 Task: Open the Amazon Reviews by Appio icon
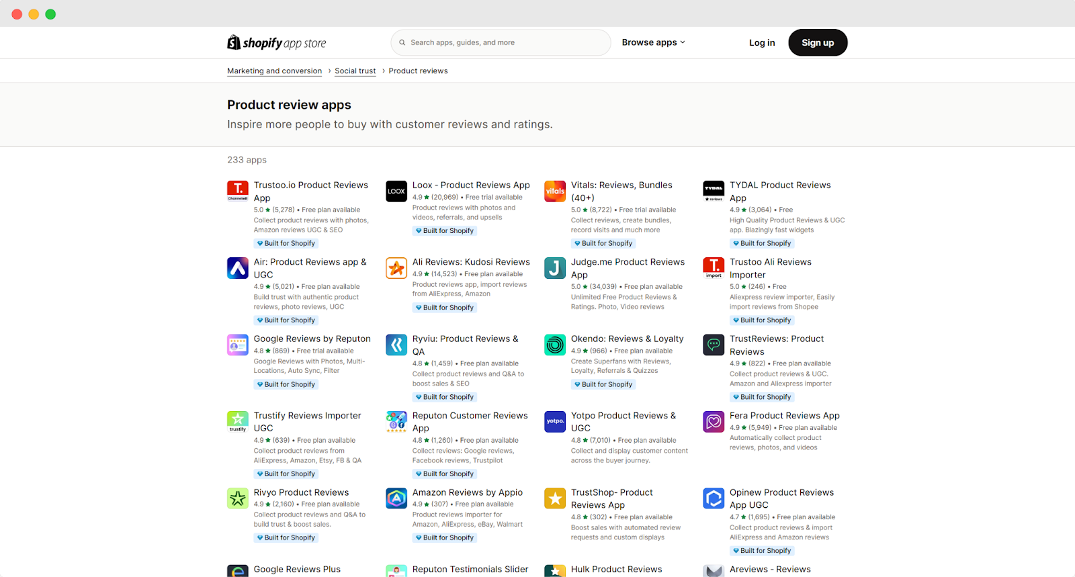point(396,498)
